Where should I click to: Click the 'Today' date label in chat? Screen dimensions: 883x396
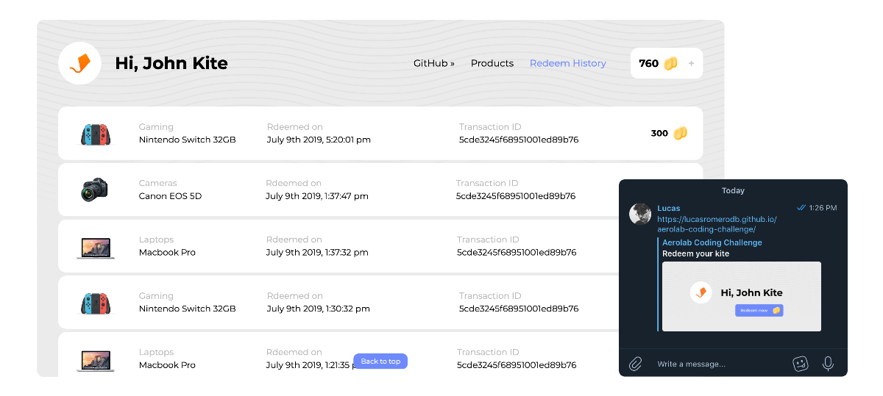coord(733,190)
